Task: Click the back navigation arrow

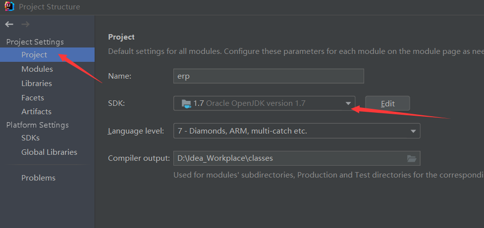Action: pos(9,24)
